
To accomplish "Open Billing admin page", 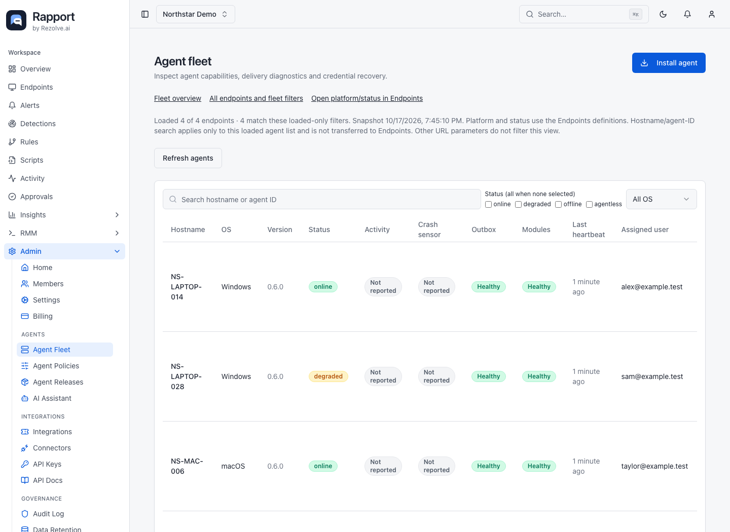I will (x=65, y=316).
